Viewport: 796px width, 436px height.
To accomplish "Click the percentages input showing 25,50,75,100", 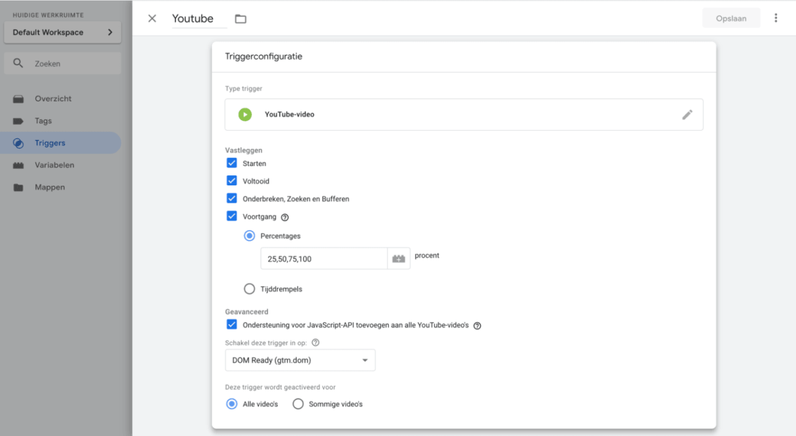I will tap(323, 258).
